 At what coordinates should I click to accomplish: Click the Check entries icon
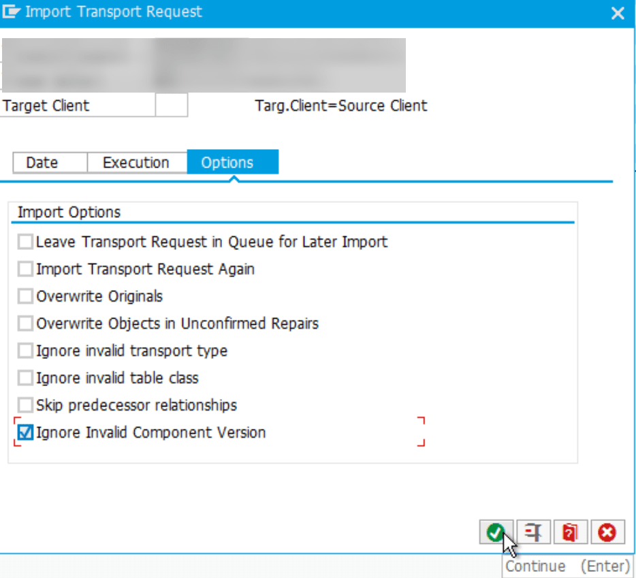[533, 532]
